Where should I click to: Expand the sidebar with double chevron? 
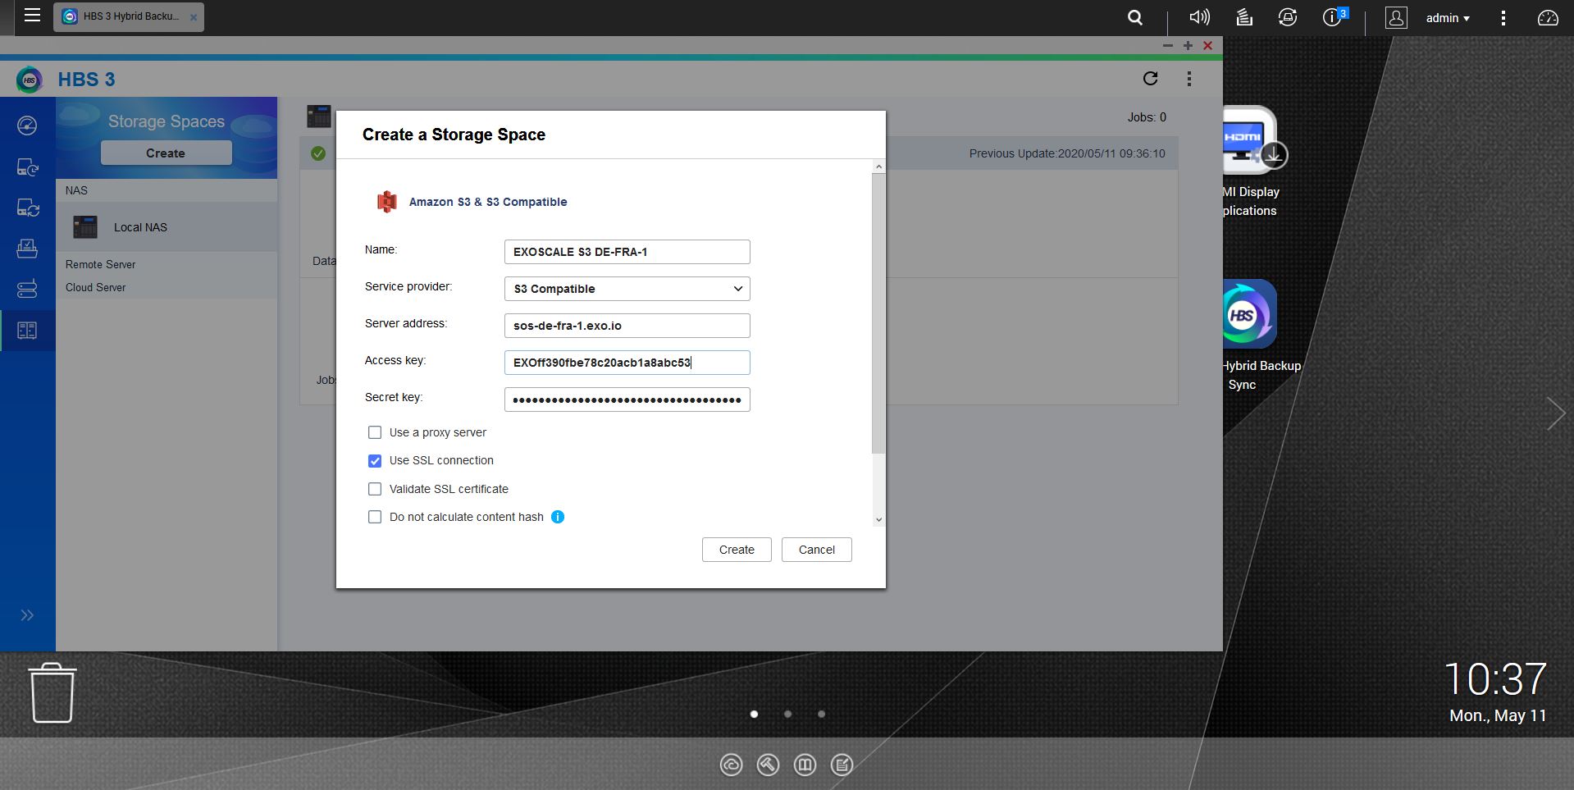pos(27,615)
